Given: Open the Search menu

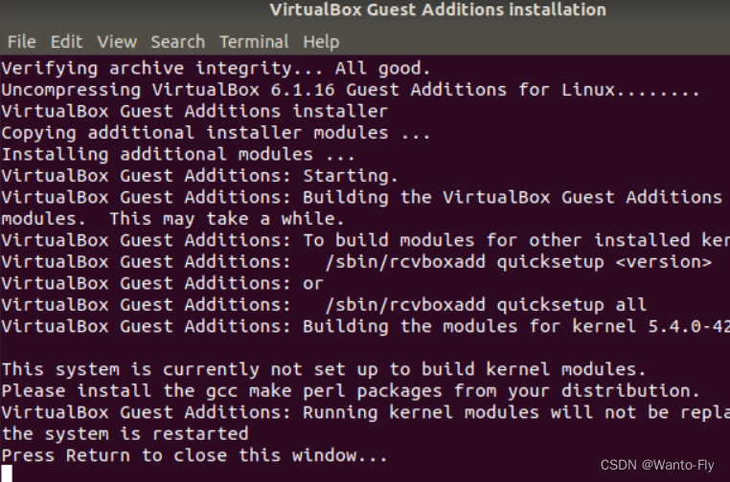Looking at the screenshot, I should coord(178,42).
